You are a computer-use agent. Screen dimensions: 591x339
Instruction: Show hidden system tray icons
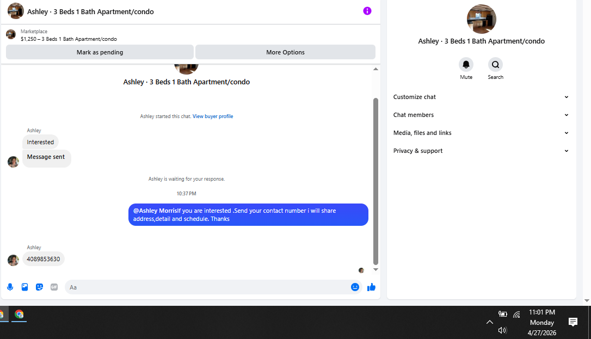point(490,322)
